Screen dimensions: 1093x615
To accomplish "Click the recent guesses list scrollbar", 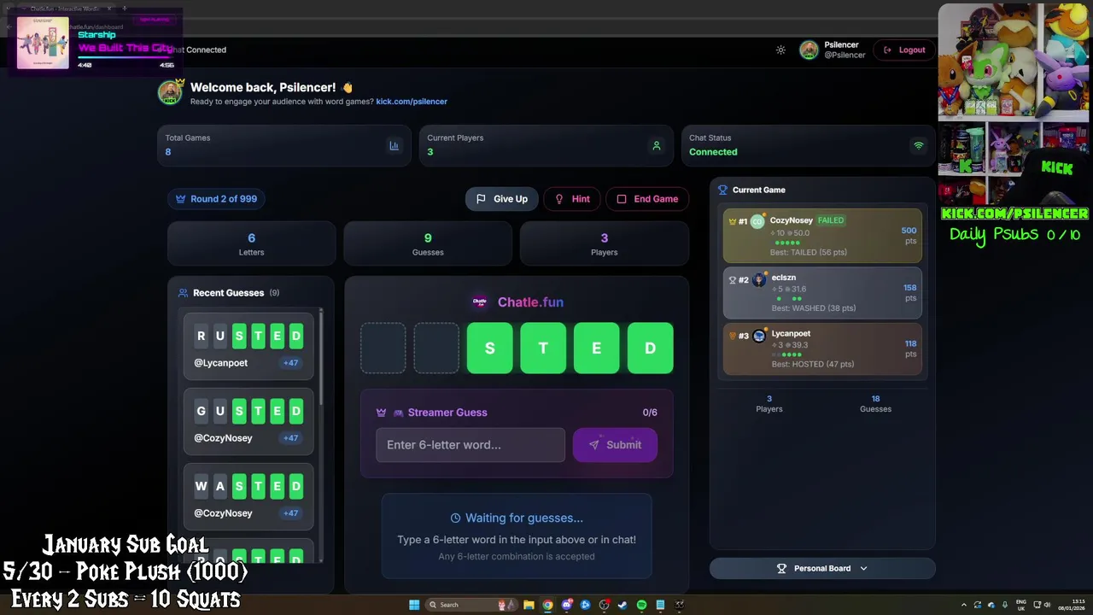I will (x=321, y=359).
